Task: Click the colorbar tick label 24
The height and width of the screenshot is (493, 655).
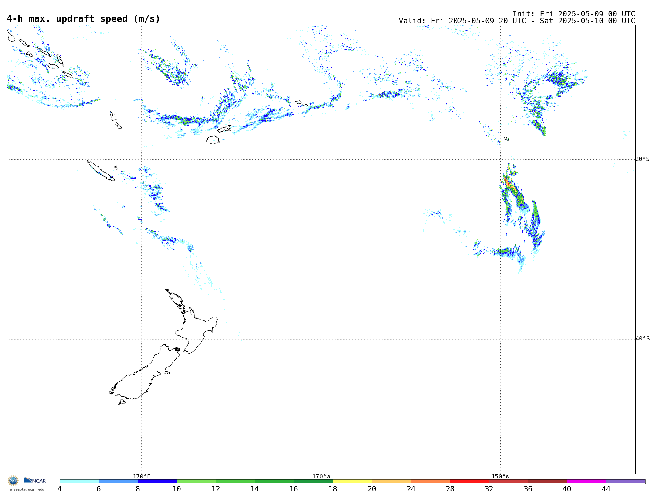Action: click(411, 489)
